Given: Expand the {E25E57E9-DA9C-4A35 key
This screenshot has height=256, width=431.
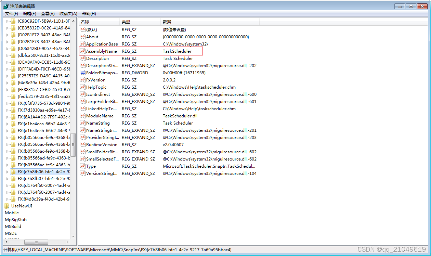Looking at the screenshot, I should (x=7, y=76).
